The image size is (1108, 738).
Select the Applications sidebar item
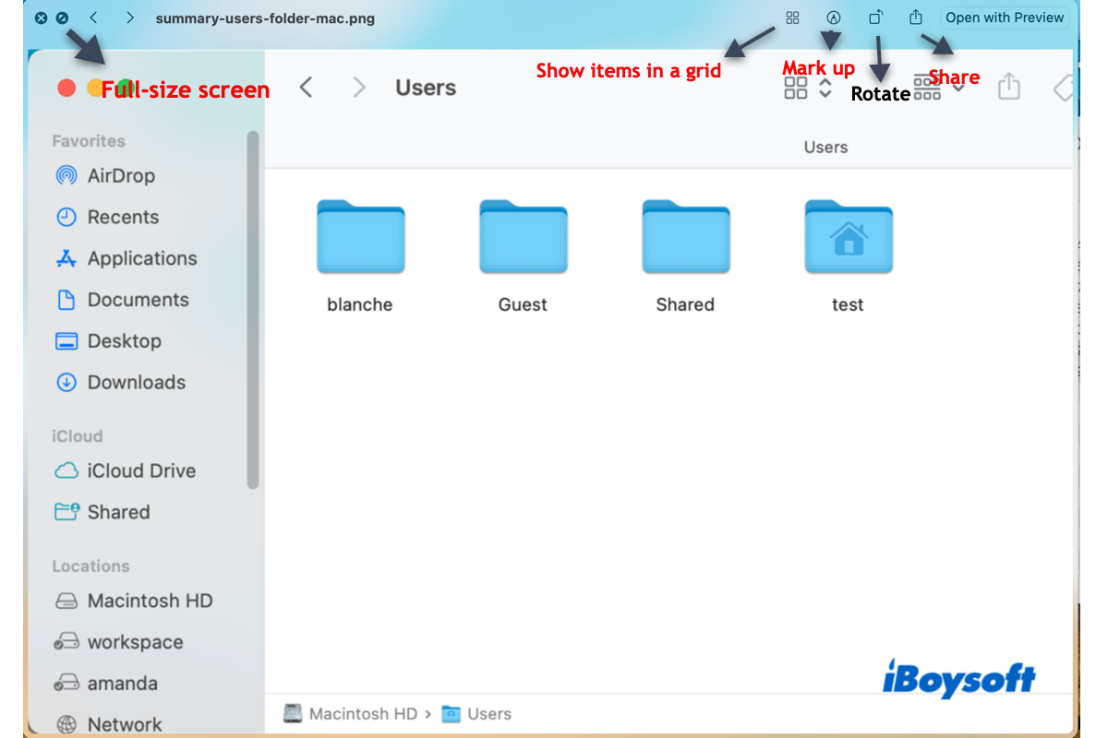(x=141, y=258)
